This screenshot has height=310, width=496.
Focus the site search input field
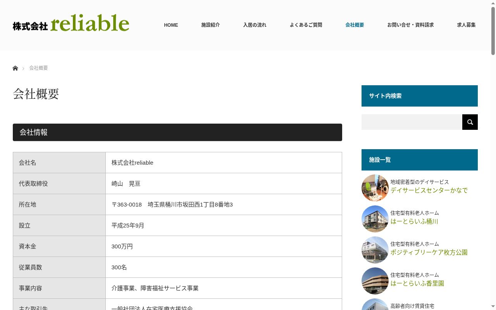point(412,122)
